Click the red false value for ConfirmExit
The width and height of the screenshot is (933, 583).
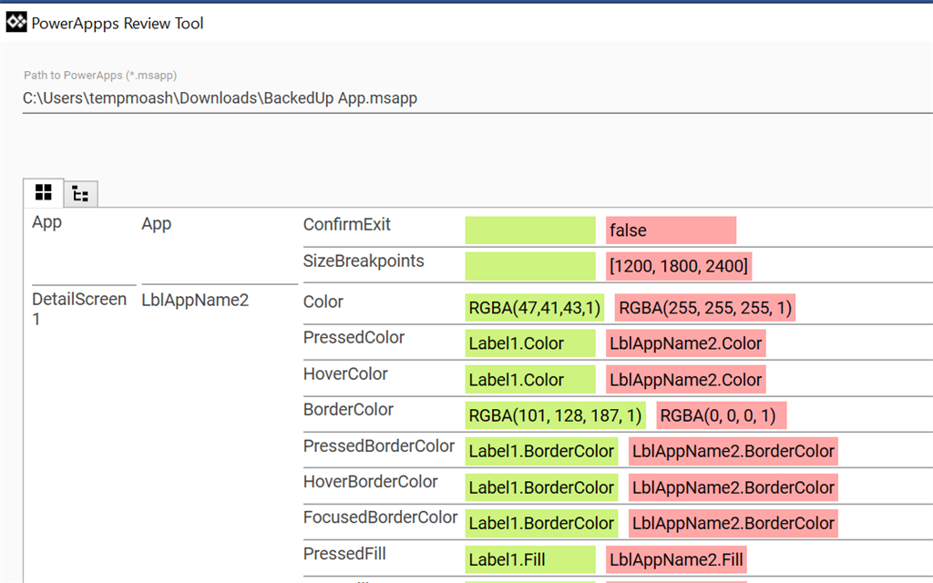(x=671, y=230)
